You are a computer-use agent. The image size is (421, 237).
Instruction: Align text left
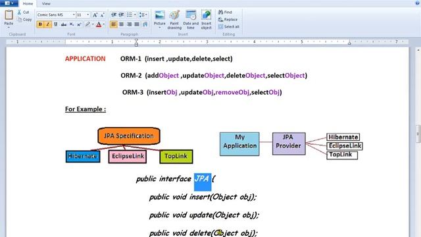point(114,24)
